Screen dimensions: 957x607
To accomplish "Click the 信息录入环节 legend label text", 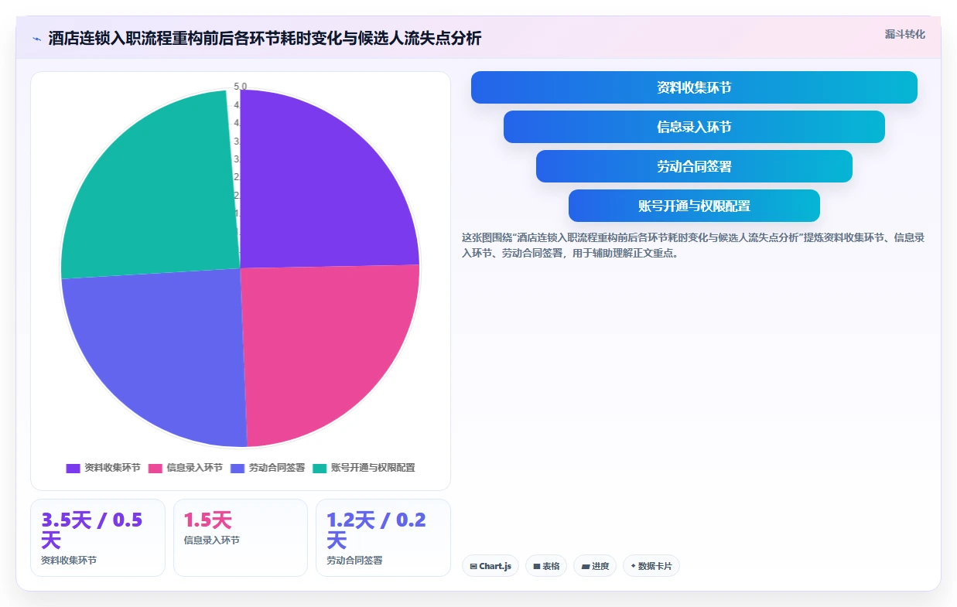I will tap(194, 468).
